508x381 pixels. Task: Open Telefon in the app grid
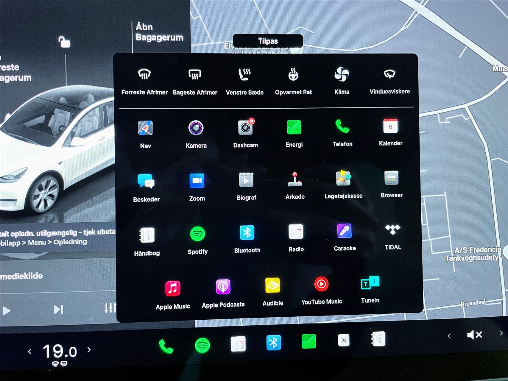(x=342, y=132)
